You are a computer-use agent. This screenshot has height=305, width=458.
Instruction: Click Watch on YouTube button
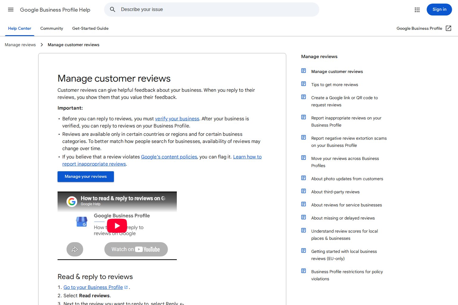click(x=136, y=249)
